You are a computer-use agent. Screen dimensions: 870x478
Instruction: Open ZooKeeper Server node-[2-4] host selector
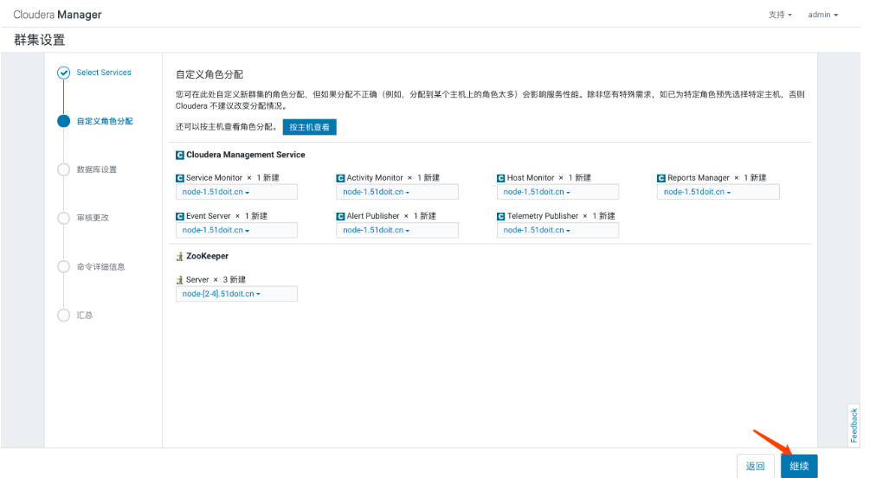(x=237, y=294)
